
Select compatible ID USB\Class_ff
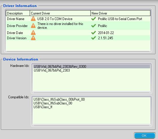[x=43, y=107]
